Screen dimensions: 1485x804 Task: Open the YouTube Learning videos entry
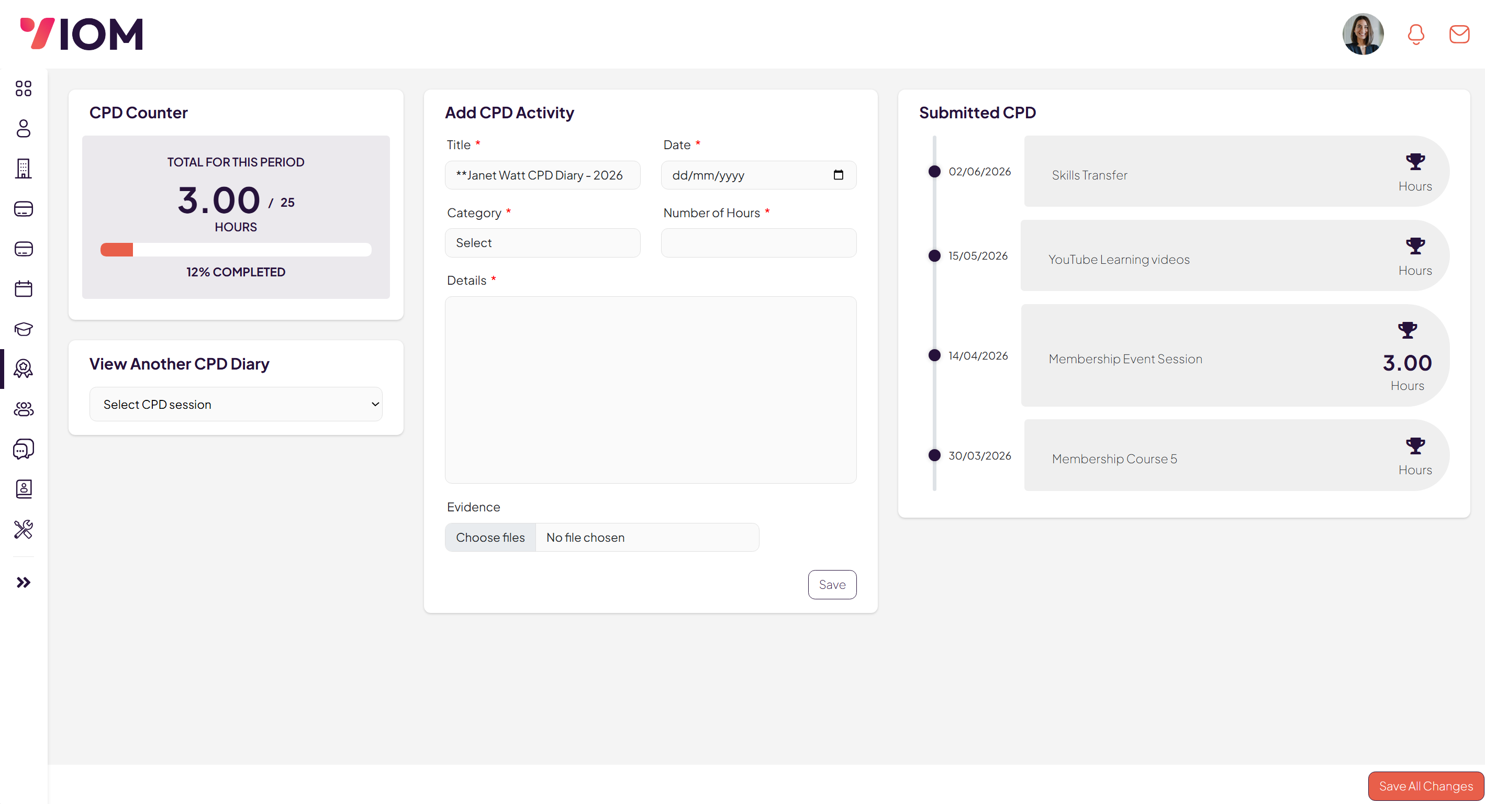point(1235,255)
